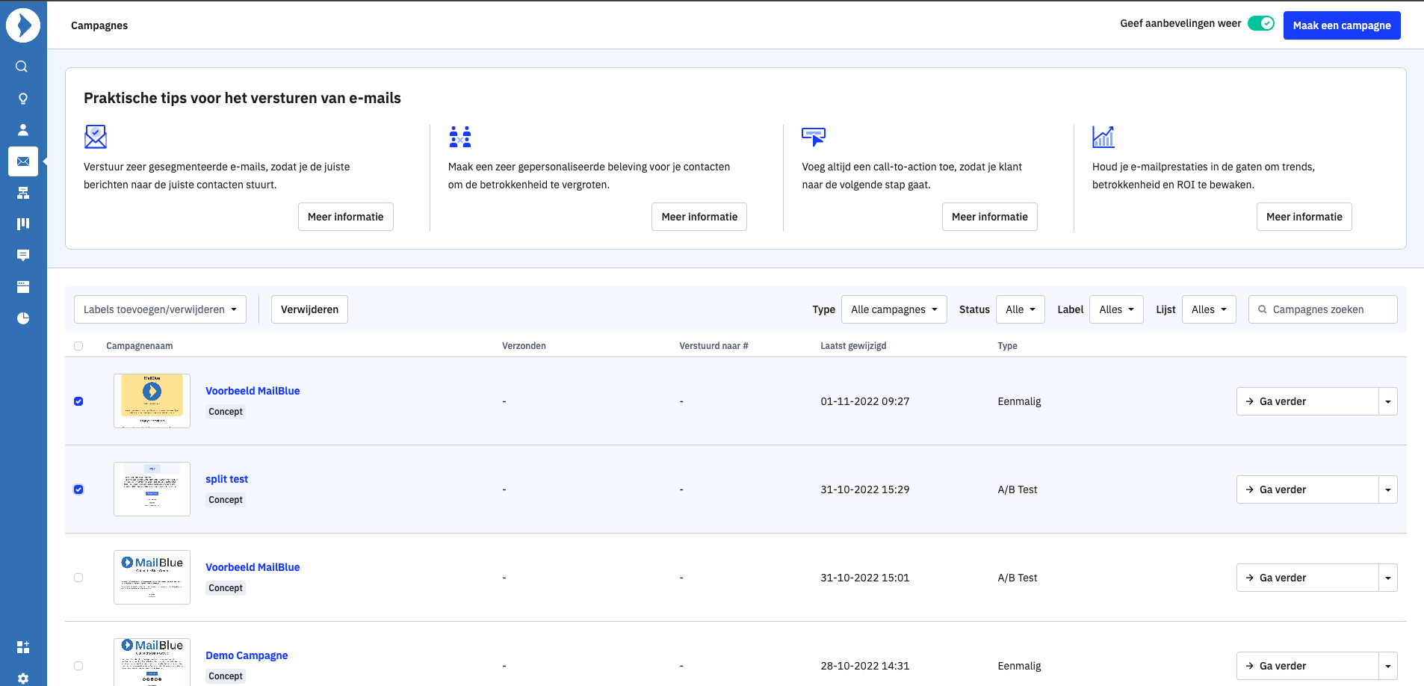
Task: Click the yellow Voorbeeld MailBlue thumbnail
Action: (x=152, y=401)
